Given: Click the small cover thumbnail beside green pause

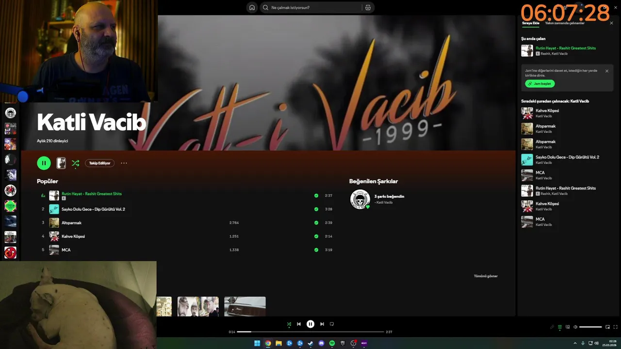Looking at the screenshot, I should tap(61, 163).
